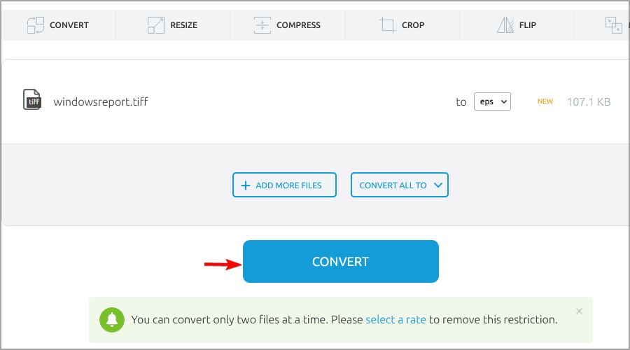Viewport: 630px width, 350px height.
Task: Click the 107.1 KB file size
Action: coord(588,101)
